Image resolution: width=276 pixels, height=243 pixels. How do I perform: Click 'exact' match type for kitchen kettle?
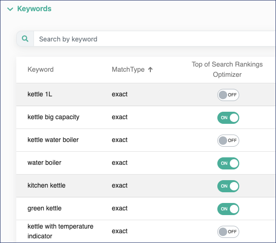click(x=120, y=185)
